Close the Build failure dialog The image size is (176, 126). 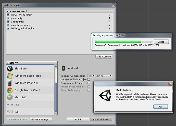170,84
